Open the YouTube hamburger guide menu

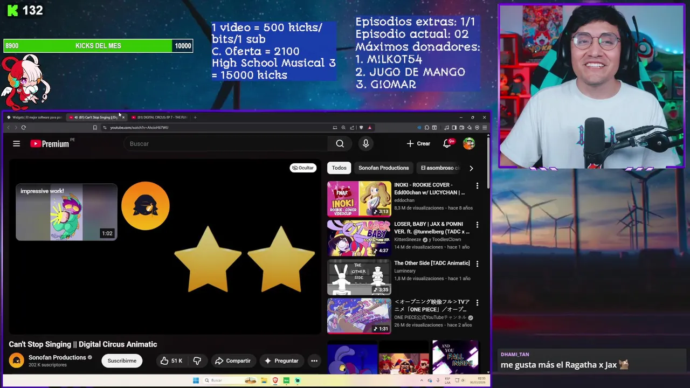(x=17, y=144)
